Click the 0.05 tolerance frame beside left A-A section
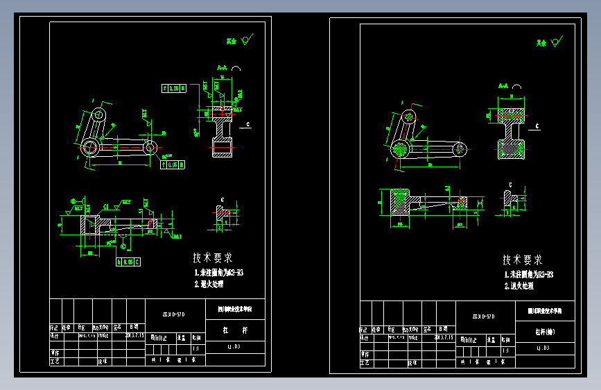This screenshot has height=390, width=601. [x=174, y=89]
